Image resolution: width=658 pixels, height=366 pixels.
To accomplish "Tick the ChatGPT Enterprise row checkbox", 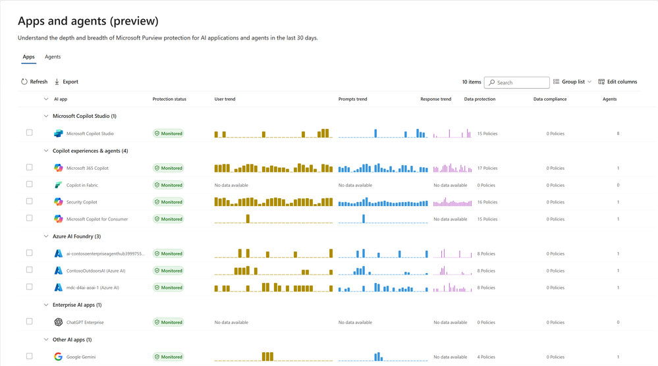I will 29,322.
